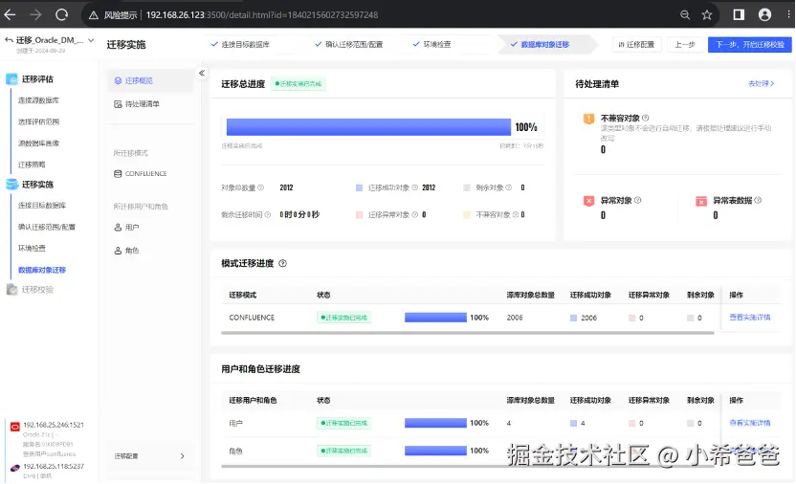Open 连接源数据库 in sidebar
Image resolution: width=796 pixels, height=484 pixels.
tap(38, 100)
